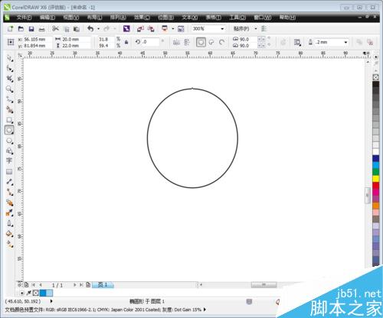
Task: Select the Rectangle tool
Action: (9, 120)
